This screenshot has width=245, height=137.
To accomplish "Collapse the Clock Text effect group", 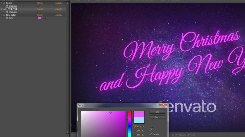I will click(2, 9).
